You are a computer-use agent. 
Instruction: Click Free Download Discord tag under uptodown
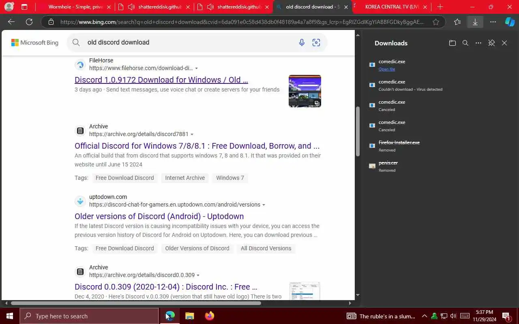(x=124, y=248)
